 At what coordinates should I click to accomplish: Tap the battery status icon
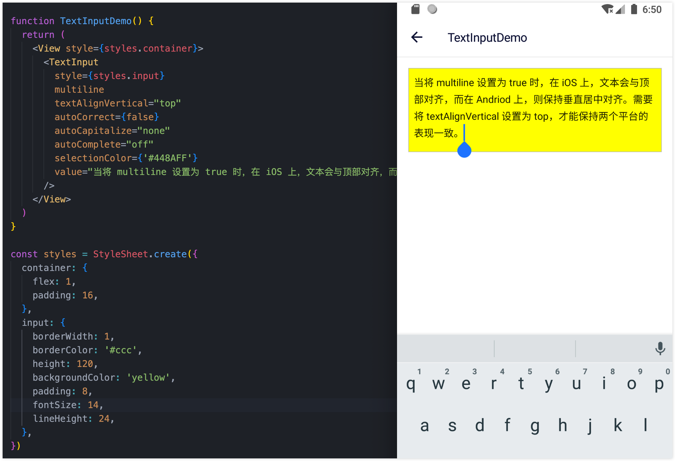pos(634,9)
